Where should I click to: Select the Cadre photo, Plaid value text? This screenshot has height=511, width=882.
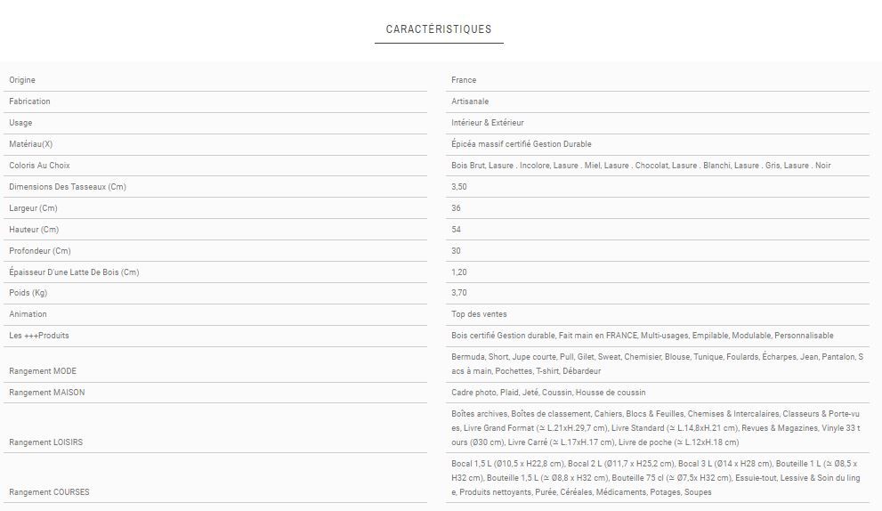[x=548, y=393]
